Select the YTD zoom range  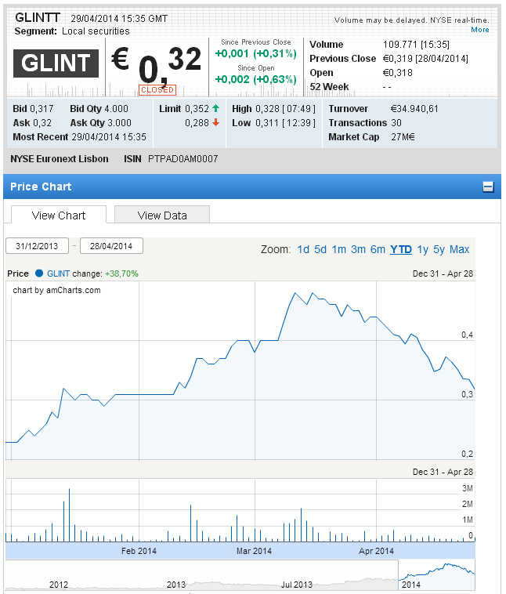[x=401, y=249]
